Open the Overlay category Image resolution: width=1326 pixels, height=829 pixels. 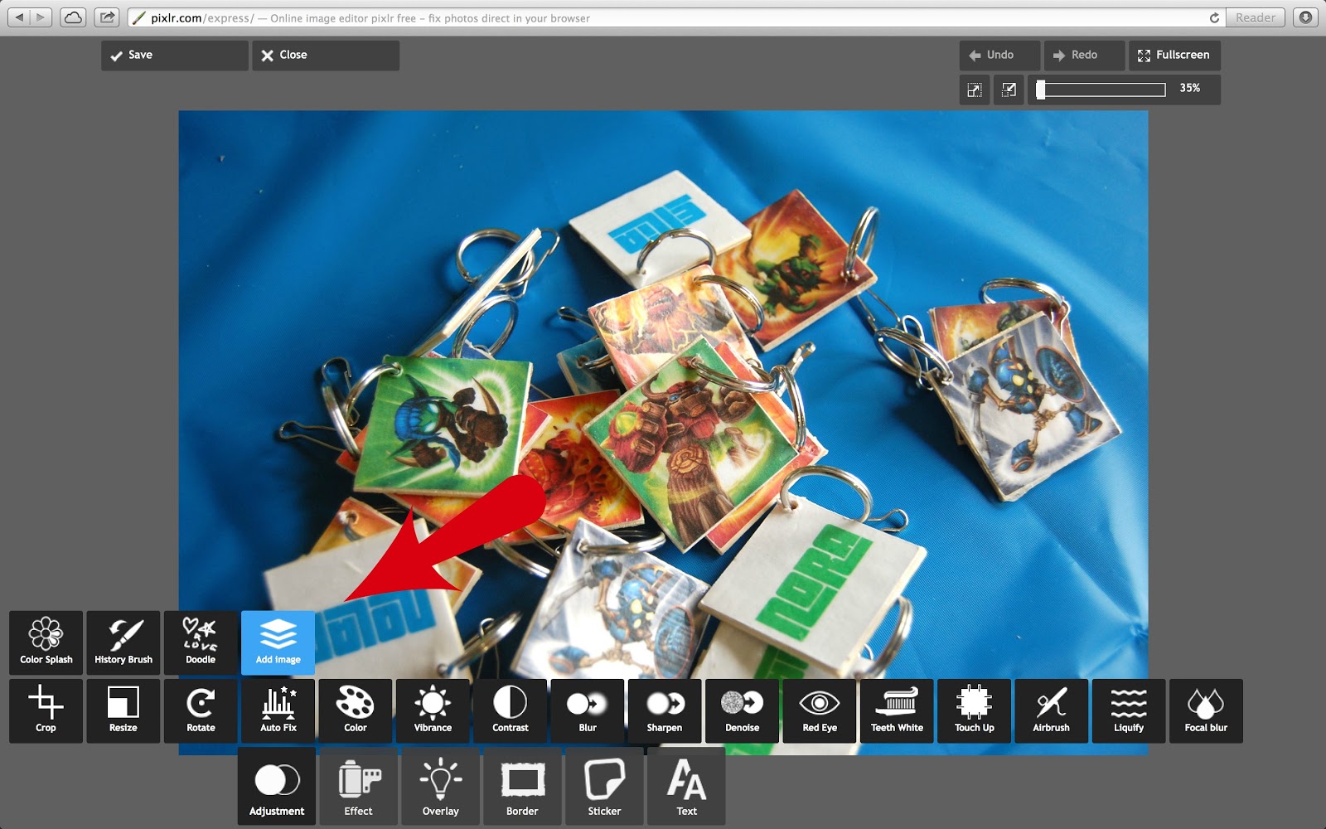440,786
